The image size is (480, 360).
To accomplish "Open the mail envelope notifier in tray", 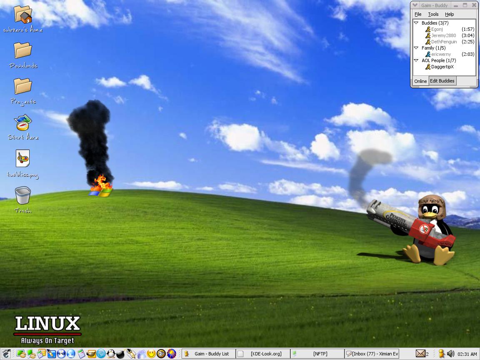I will [420, 354].
